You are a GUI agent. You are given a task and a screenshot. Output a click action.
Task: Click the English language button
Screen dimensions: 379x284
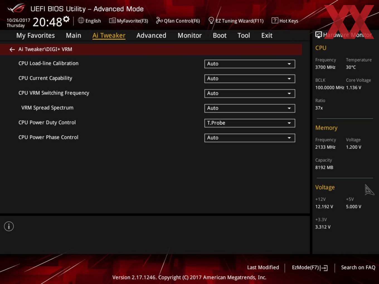89,21
